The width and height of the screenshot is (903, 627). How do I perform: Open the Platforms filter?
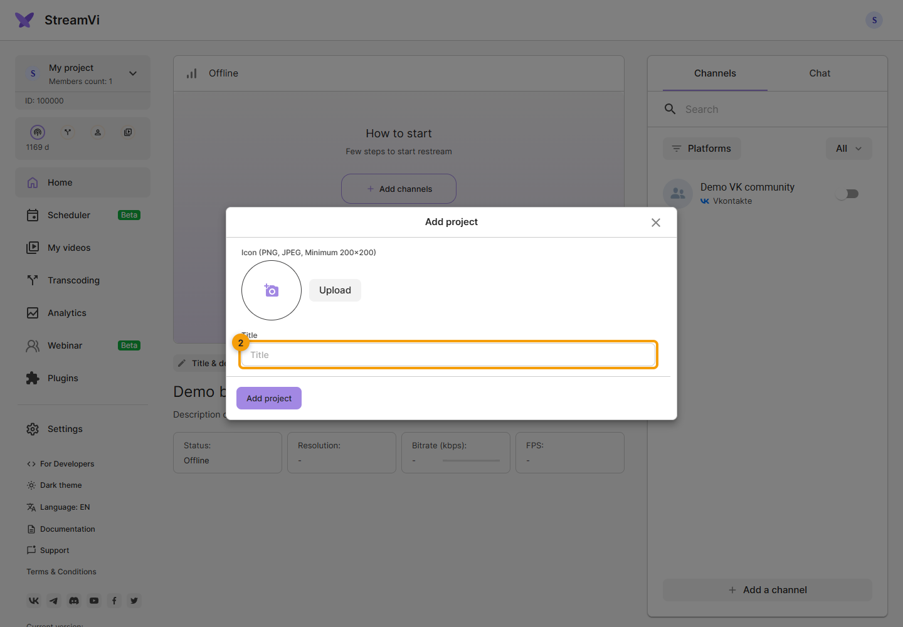click(702, 149)
